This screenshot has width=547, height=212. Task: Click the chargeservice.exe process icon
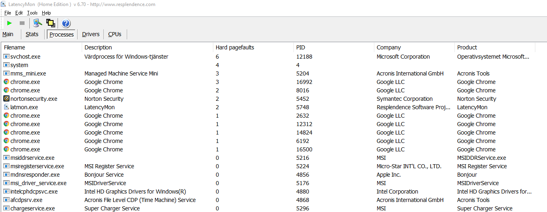coord(6,208)
